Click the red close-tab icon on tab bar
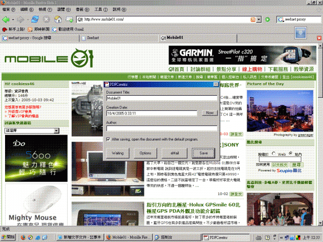Viewport: 323px width, 242px height. click(x=319, y=38)
